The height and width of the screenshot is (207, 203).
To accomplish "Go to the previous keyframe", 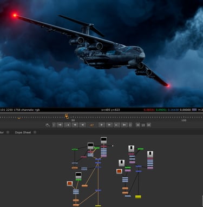I will 68,125.
